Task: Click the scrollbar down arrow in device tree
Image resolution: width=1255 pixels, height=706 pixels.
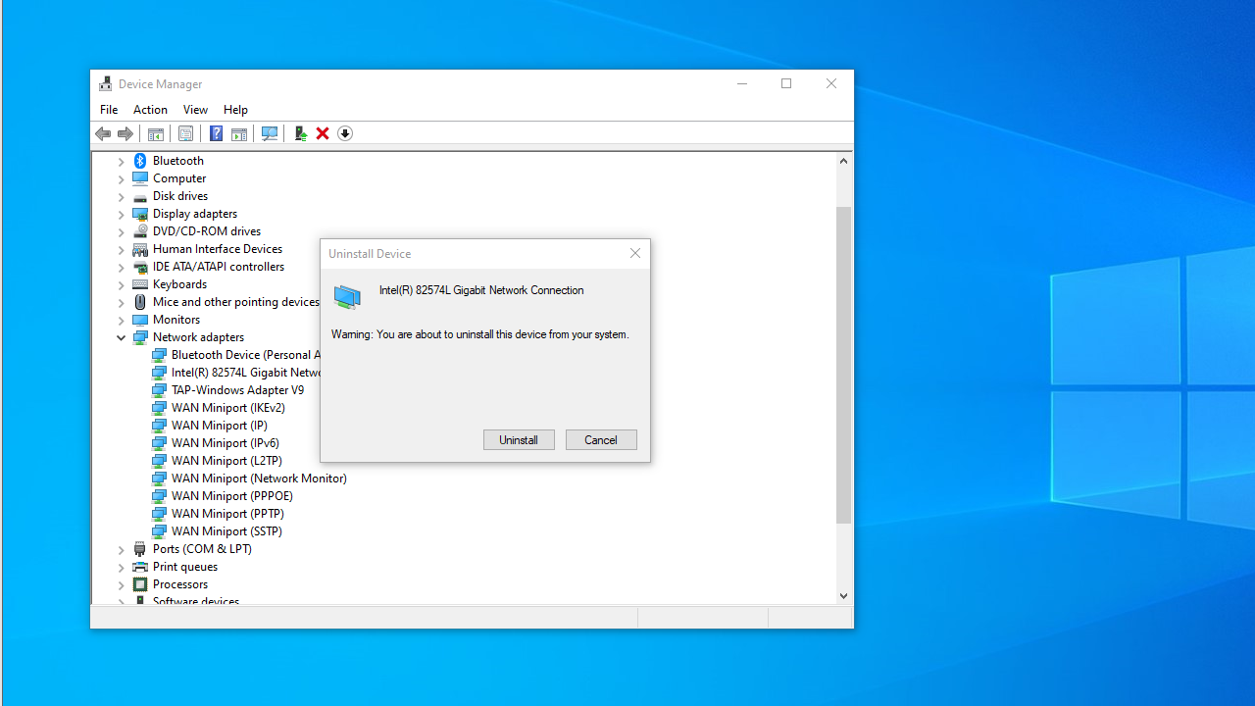Action: point(843,595)
